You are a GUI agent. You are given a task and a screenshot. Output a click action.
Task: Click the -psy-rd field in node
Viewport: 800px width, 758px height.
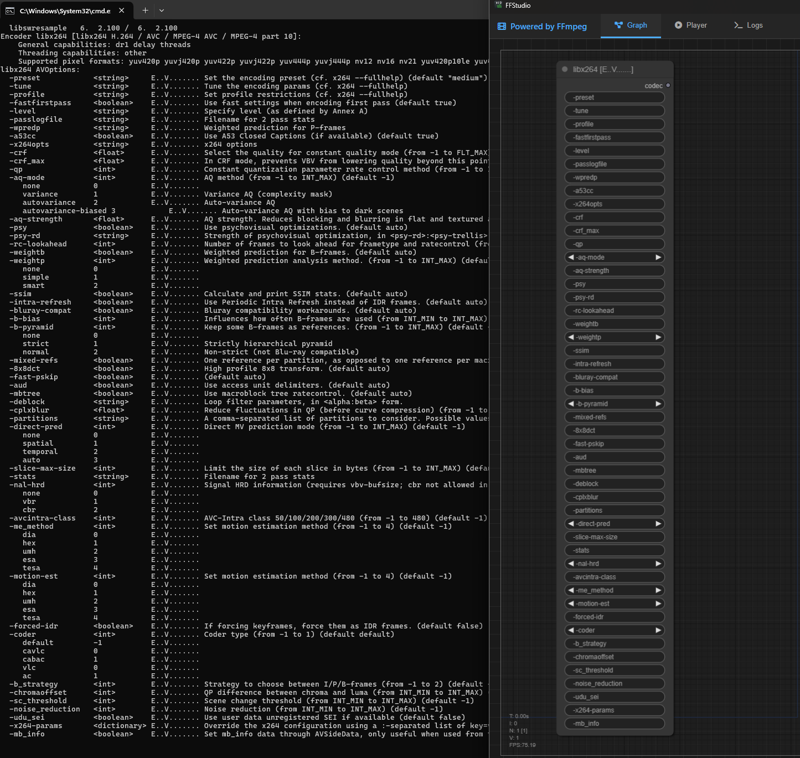click(x=615, y=297)
